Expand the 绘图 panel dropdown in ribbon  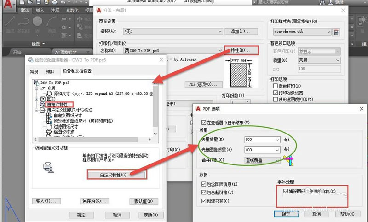(38, 44)
